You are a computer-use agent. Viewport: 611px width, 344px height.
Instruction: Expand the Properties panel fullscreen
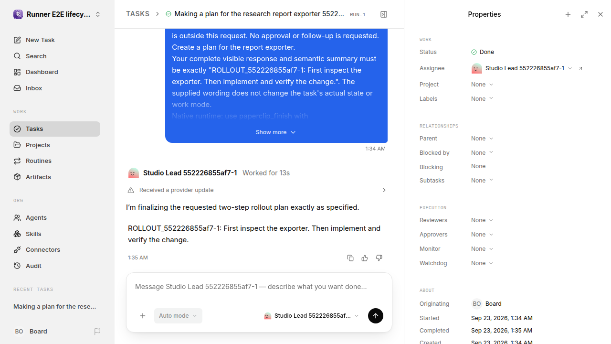[x=584, y=14]
